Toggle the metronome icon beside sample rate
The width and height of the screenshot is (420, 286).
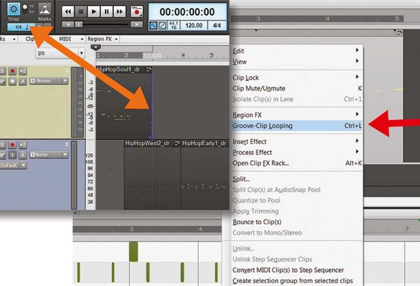(x=163, y=25)
